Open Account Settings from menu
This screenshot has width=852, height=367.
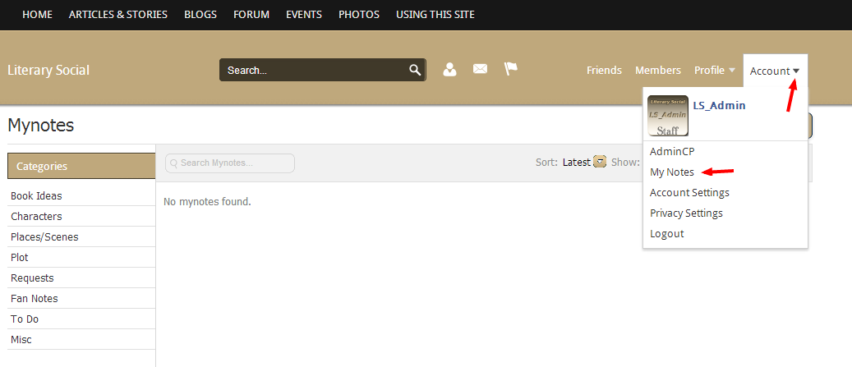pos(689,193)
